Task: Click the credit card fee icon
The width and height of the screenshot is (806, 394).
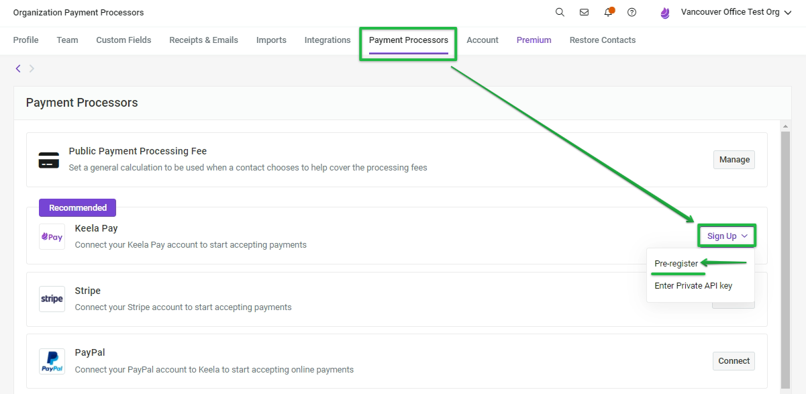Action: tap(49, 160)
